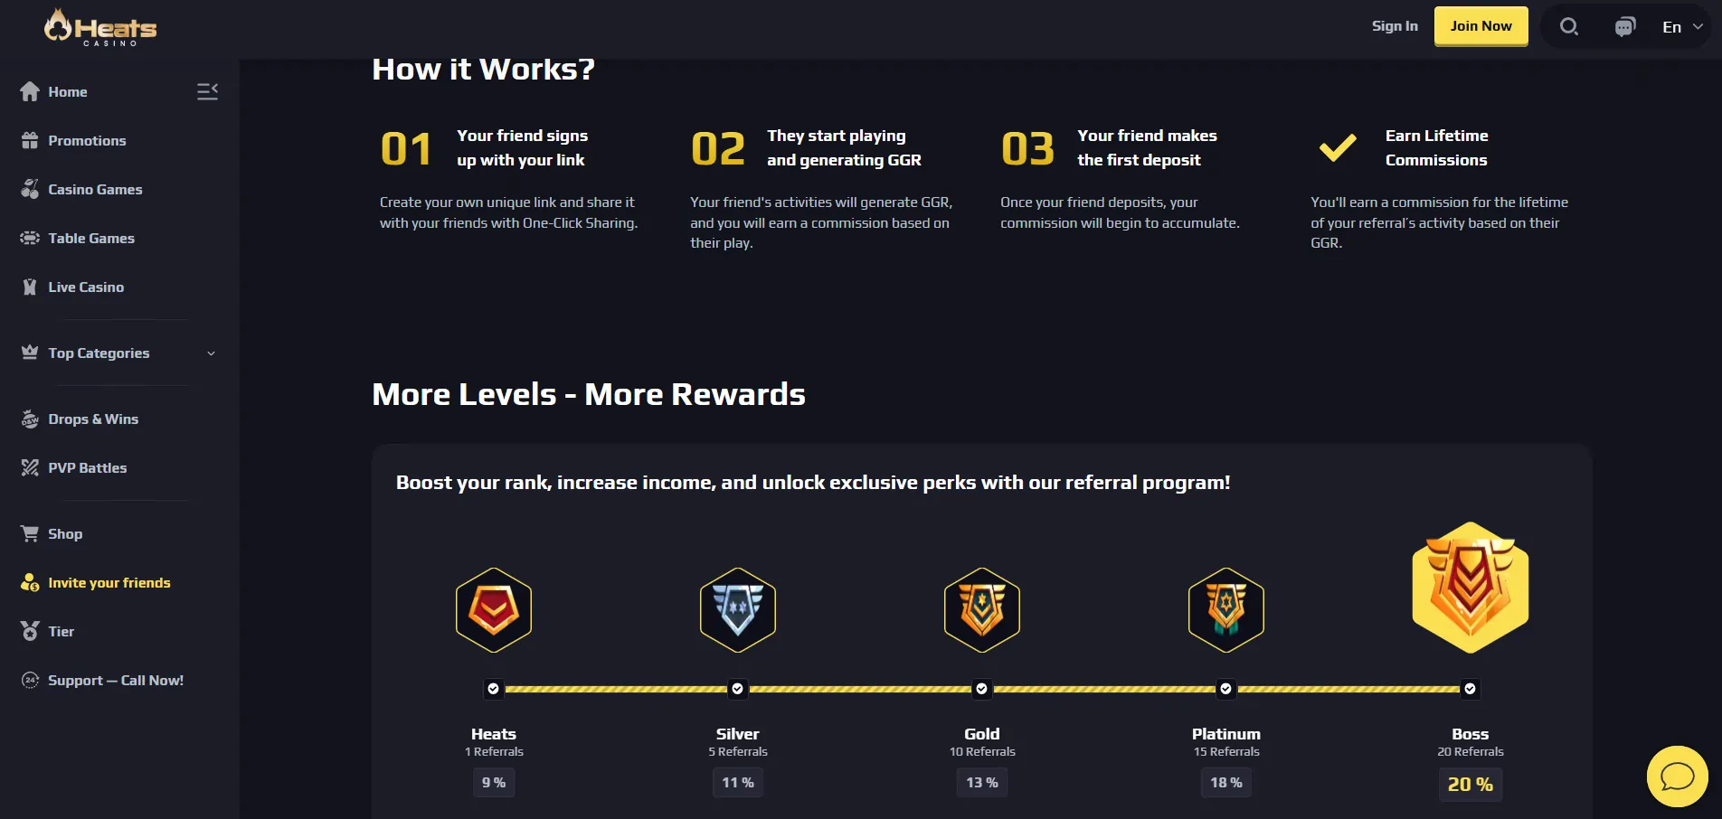Open the search magnifier icon
Image resolution: width=1722 pixels, height=819 pixels.
pos(1569,27)
